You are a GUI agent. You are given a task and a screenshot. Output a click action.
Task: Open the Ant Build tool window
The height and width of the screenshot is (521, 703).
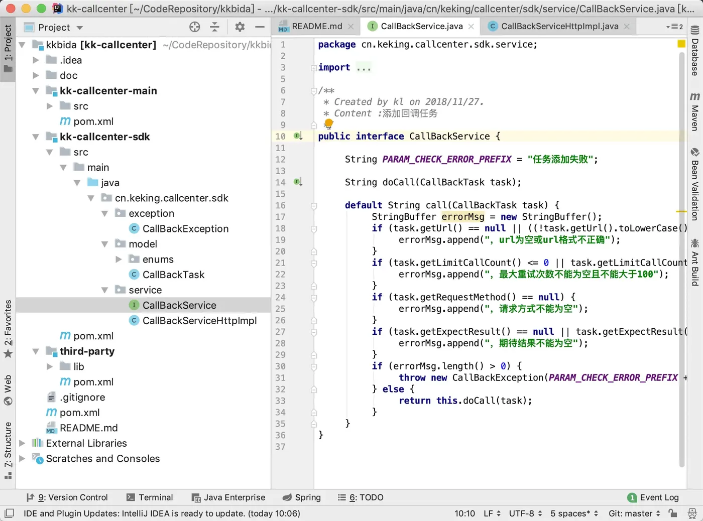tap(695, 263)
